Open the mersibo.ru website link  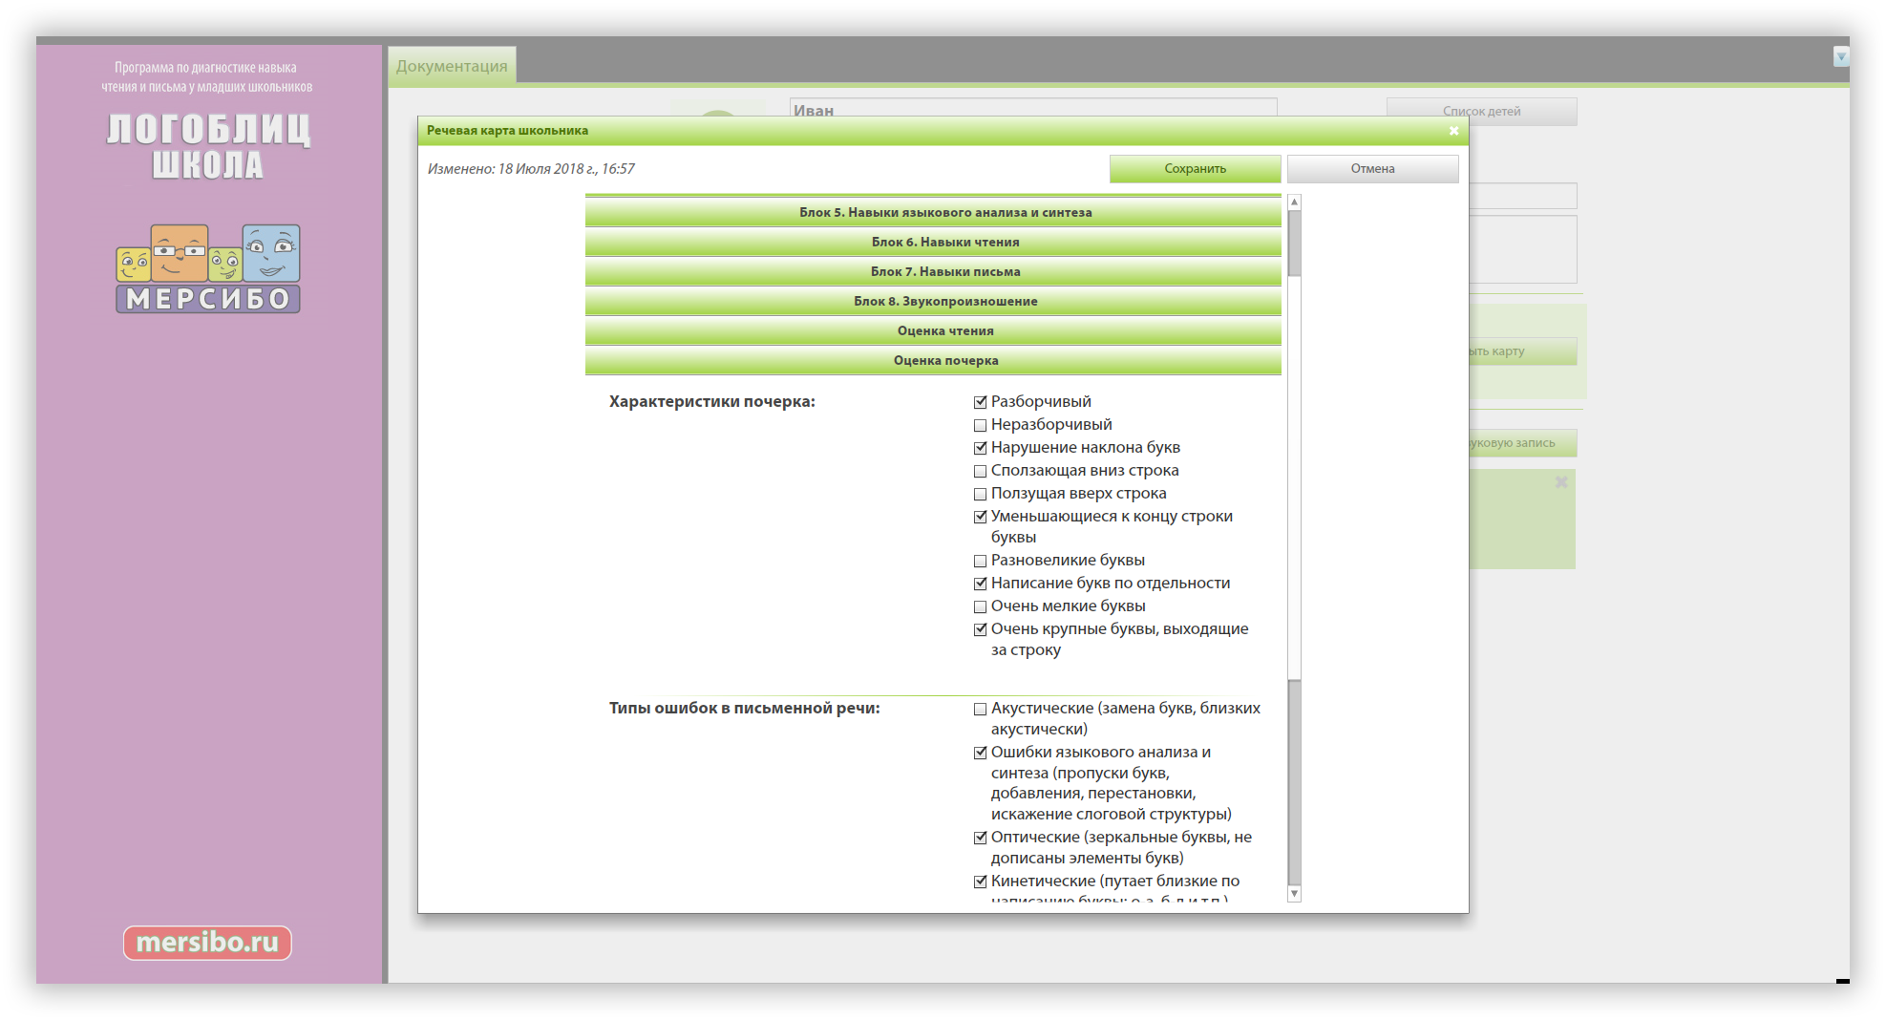(207, 943)
